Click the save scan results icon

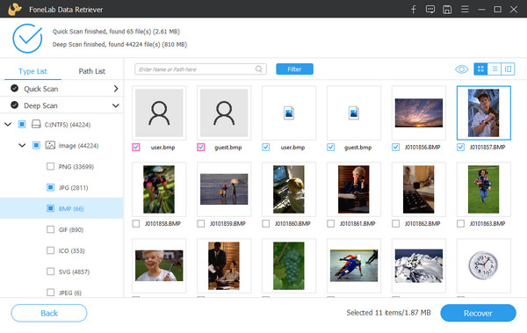[x=447, y=10]
